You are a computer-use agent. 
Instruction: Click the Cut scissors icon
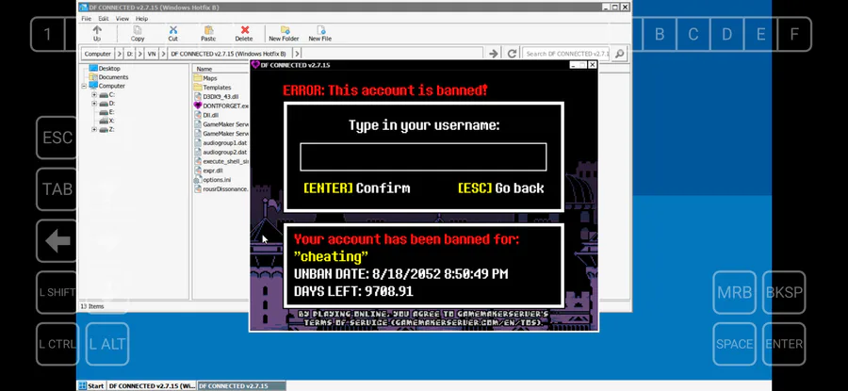coord(173,33)
